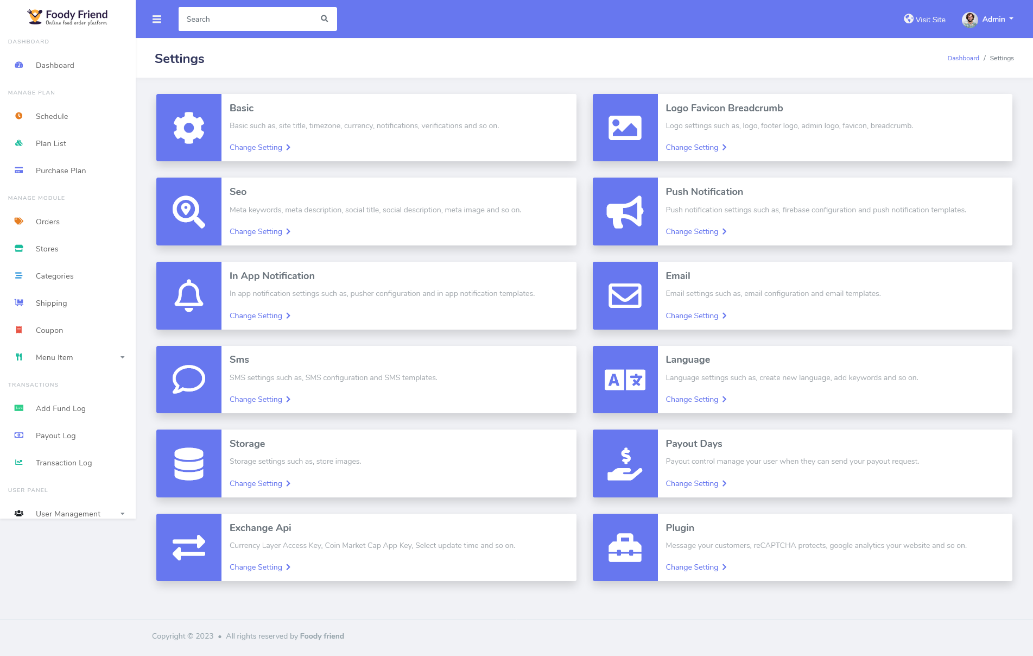Click the Schedule clock sidebar icon
The width and height of the screenshot is (1033, 656).
pos(19,116)
